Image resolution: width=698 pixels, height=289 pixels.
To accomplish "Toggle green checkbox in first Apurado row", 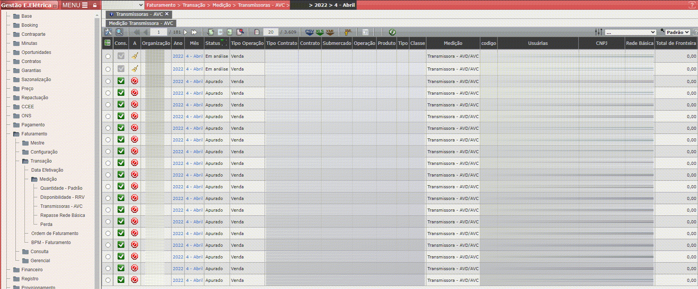I will [x=121, y=81].
